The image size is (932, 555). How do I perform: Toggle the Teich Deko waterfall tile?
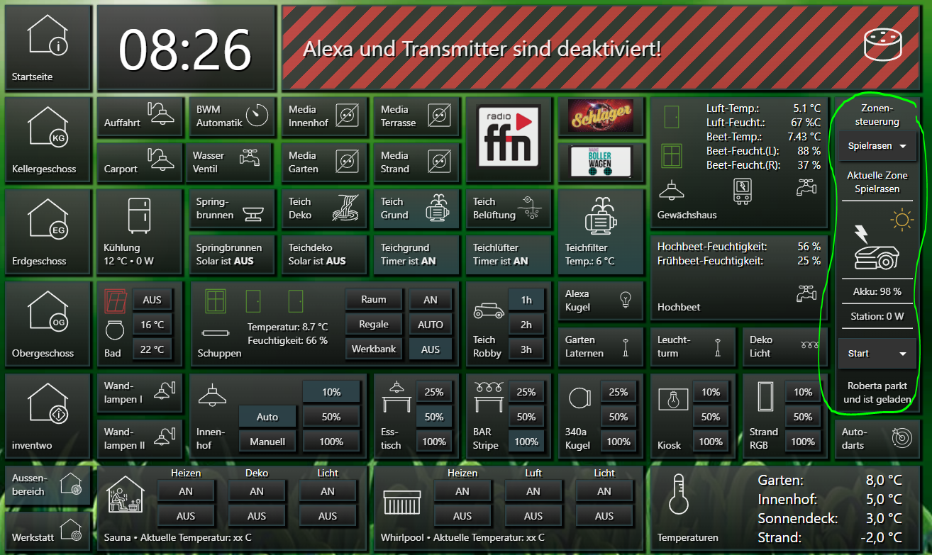coord(324,208)
